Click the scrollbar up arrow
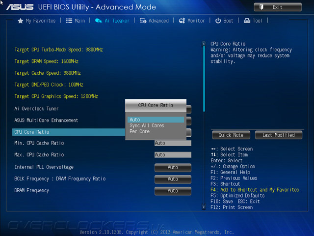The height and width of the screenshot is (236, 314). point(204,44)
